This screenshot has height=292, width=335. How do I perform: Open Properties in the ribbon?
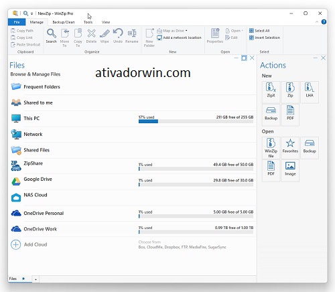coord(215,35)
